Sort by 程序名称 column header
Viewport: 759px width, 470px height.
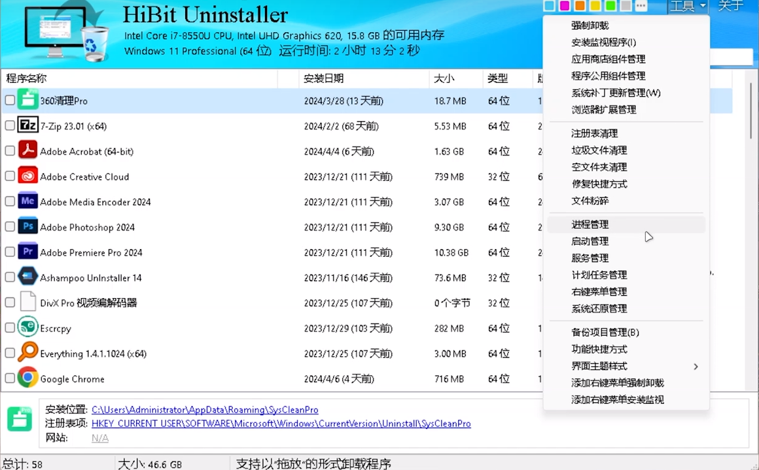(139, 78)
